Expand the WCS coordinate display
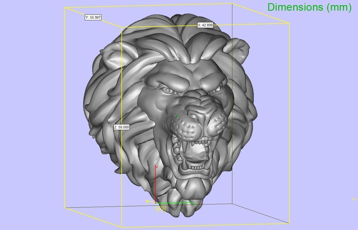The image size is (358, 230). pyautogui.click(x=161, y=209)
